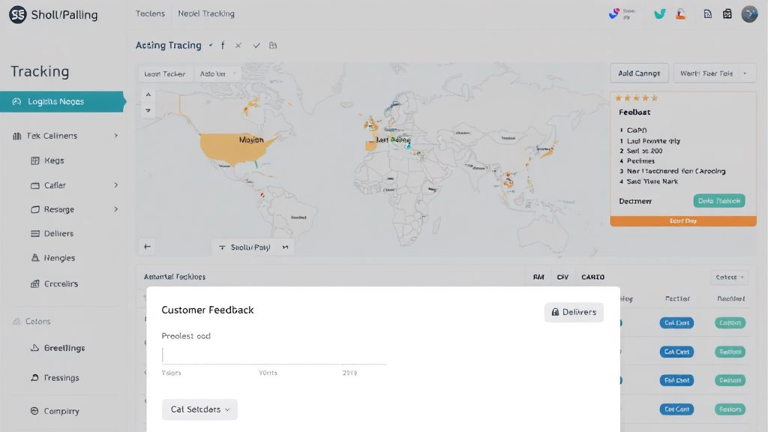
Task: Click the checkmark icon beside Acting Tracing
Action: coord(256,46)
